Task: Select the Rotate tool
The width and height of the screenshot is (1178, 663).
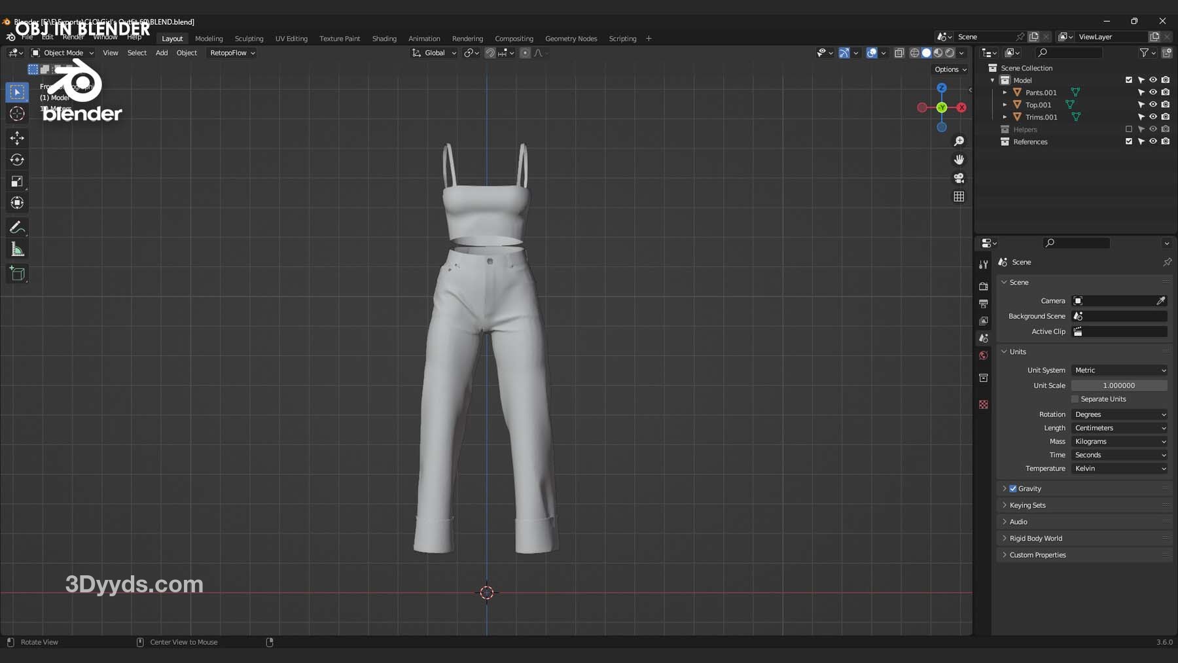Action: tap(17, 160)
